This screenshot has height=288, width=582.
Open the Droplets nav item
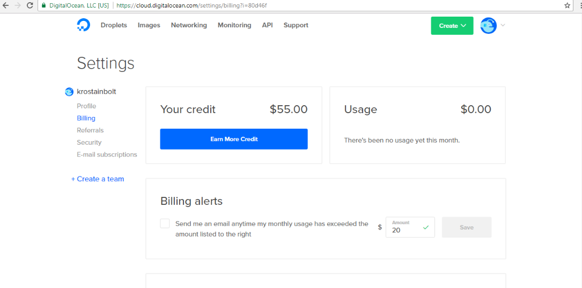click(114, 25)
